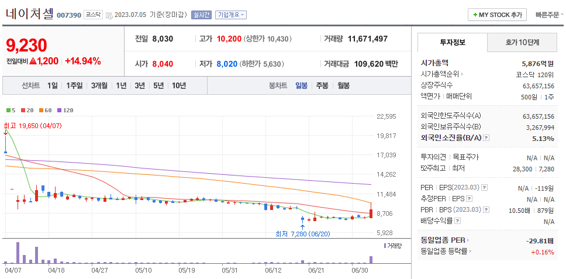The width and height of the screenshot is (566, 279).
Task: Click the 전일 value 8,030
Action: 163,39
